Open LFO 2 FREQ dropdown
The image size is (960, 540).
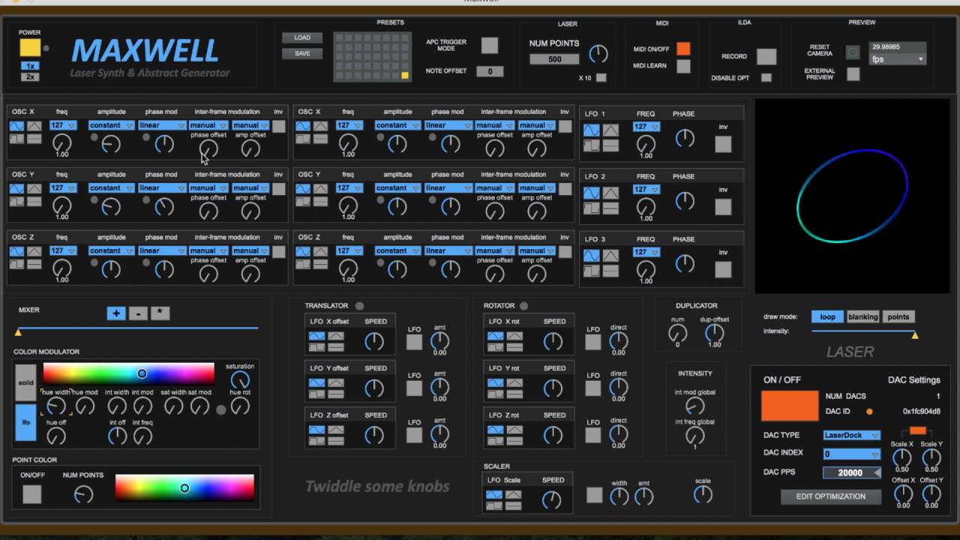pyautogui.click(x=646, y=190)
